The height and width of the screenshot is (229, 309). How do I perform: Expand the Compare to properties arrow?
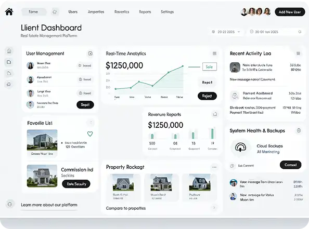point(214,208)
